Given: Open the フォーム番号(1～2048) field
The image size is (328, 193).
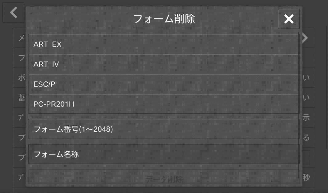Looking at the screenshot, I should [x=164, y=129].
